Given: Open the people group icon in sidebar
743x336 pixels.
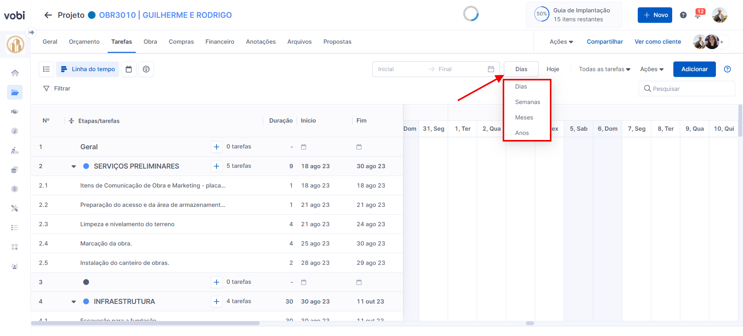Looking at the screenshot, I should (x=15, y=266).
